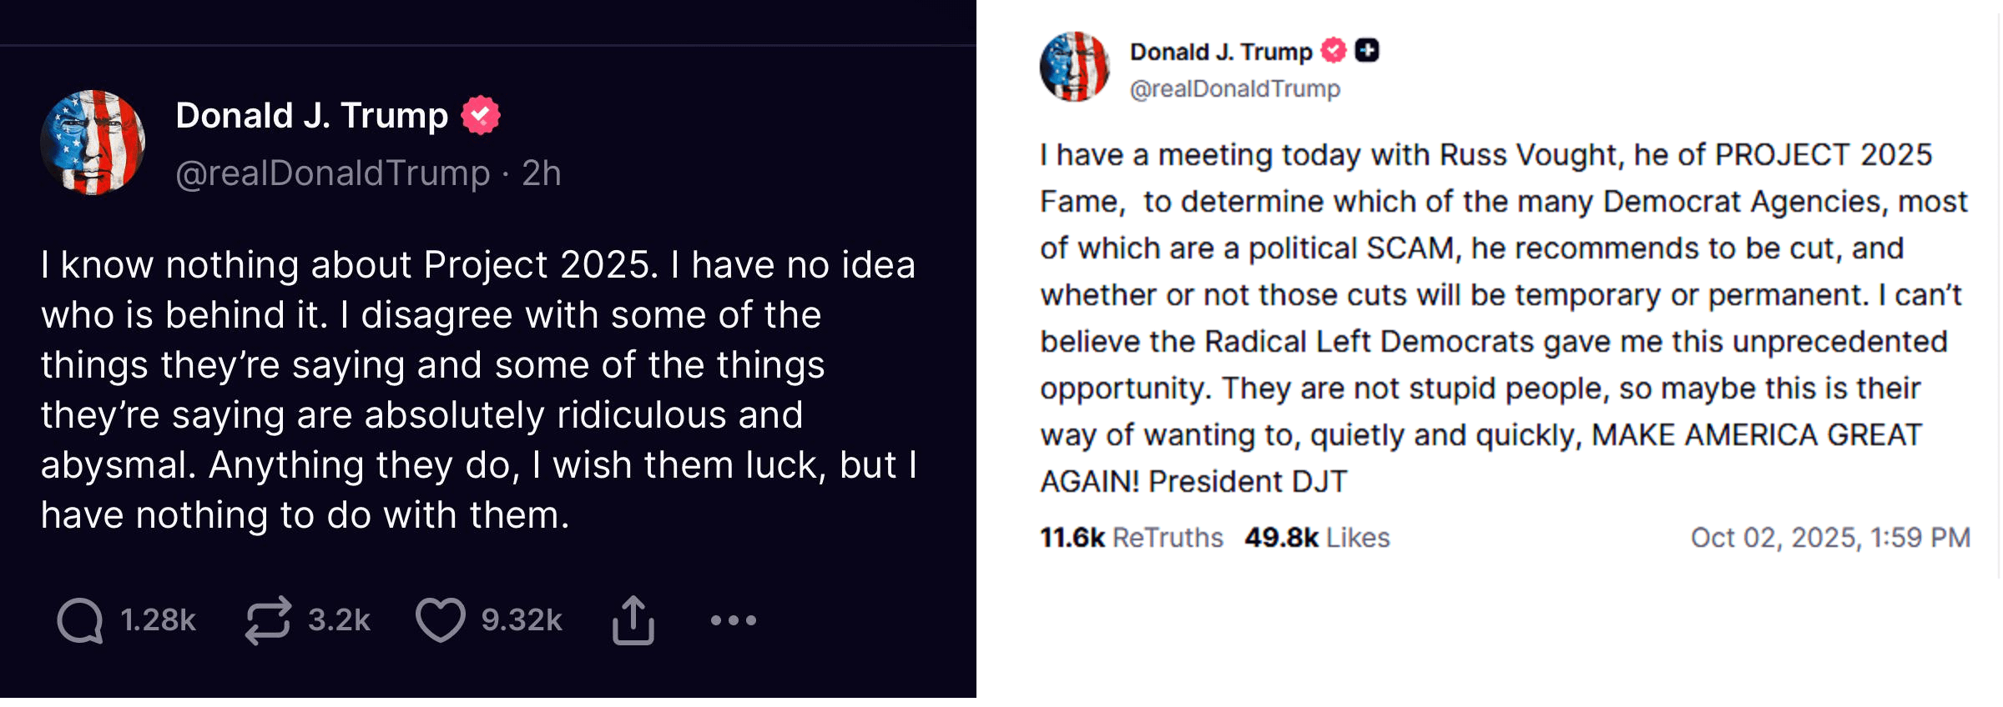Click the Donald J. Trump name on the white post
This screenshot has width=2003, height=707.
click(1220, 52)
